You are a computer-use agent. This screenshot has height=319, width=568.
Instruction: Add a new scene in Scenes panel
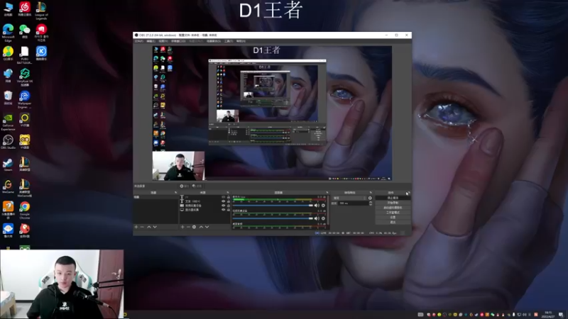pos(136,227)
